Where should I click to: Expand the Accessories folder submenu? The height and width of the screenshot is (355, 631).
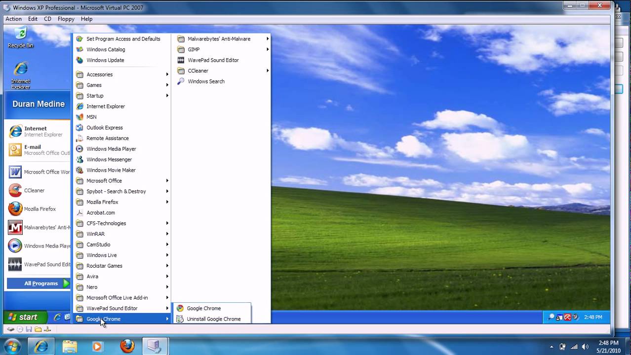(99, 74)
